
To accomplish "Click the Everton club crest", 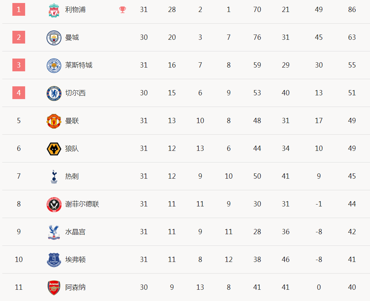I will (54, 260).
